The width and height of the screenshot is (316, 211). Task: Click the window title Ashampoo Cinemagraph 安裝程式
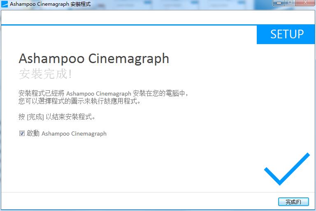click(50, 4)
